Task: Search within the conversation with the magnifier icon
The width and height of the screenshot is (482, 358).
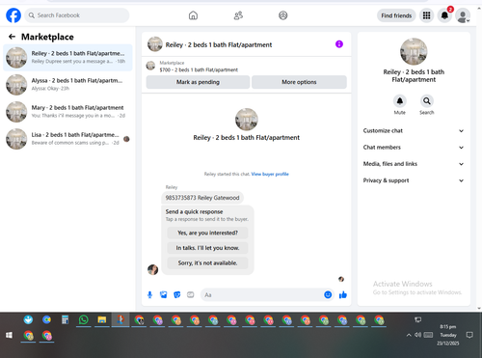Action: click(x=427, y=101)
